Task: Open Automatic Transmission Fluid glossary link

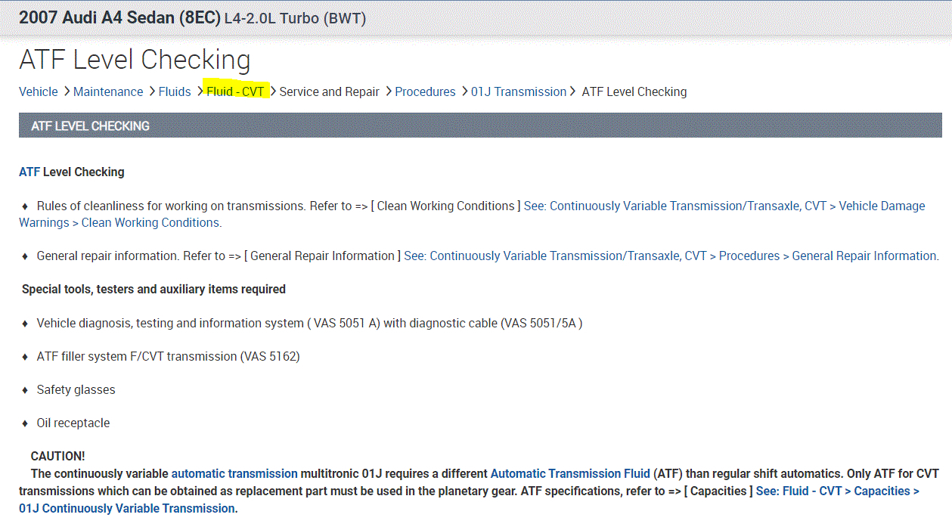Action: 570,473
